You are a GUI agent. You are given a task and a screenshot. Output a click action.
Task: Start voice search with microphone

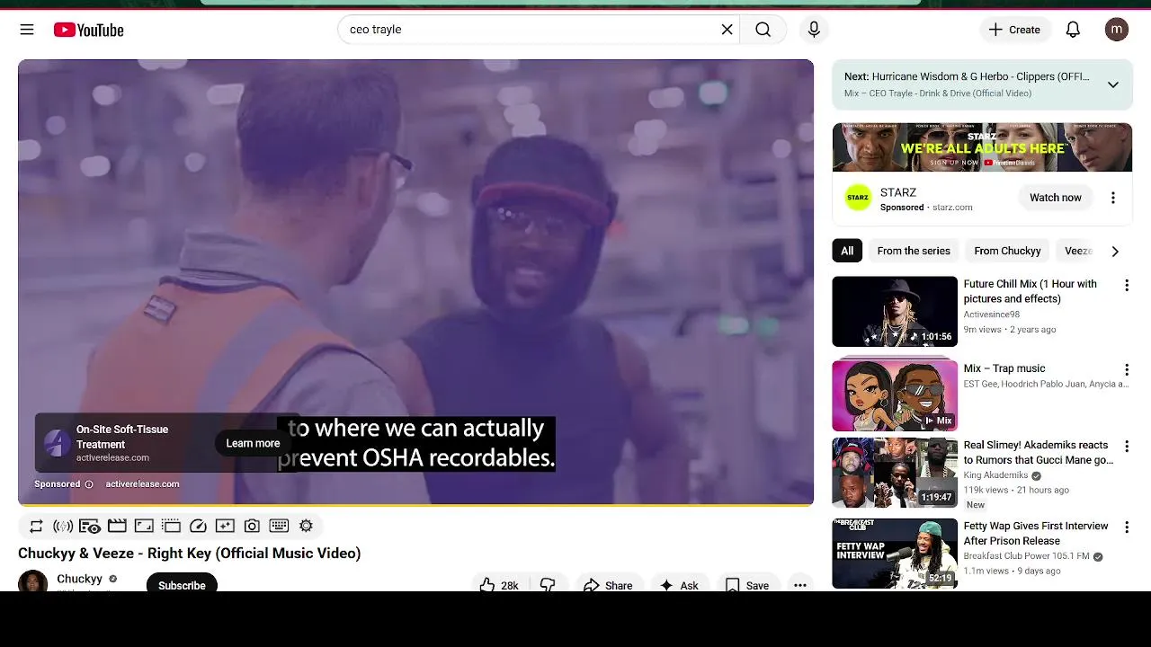point(814,30)
